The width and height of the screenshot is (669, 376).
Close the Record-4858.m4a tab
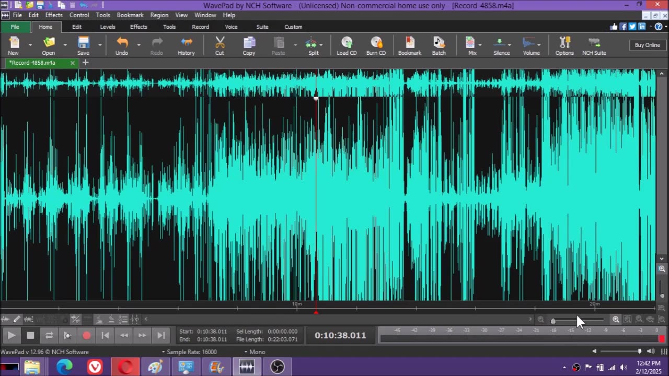pos(73,63)
